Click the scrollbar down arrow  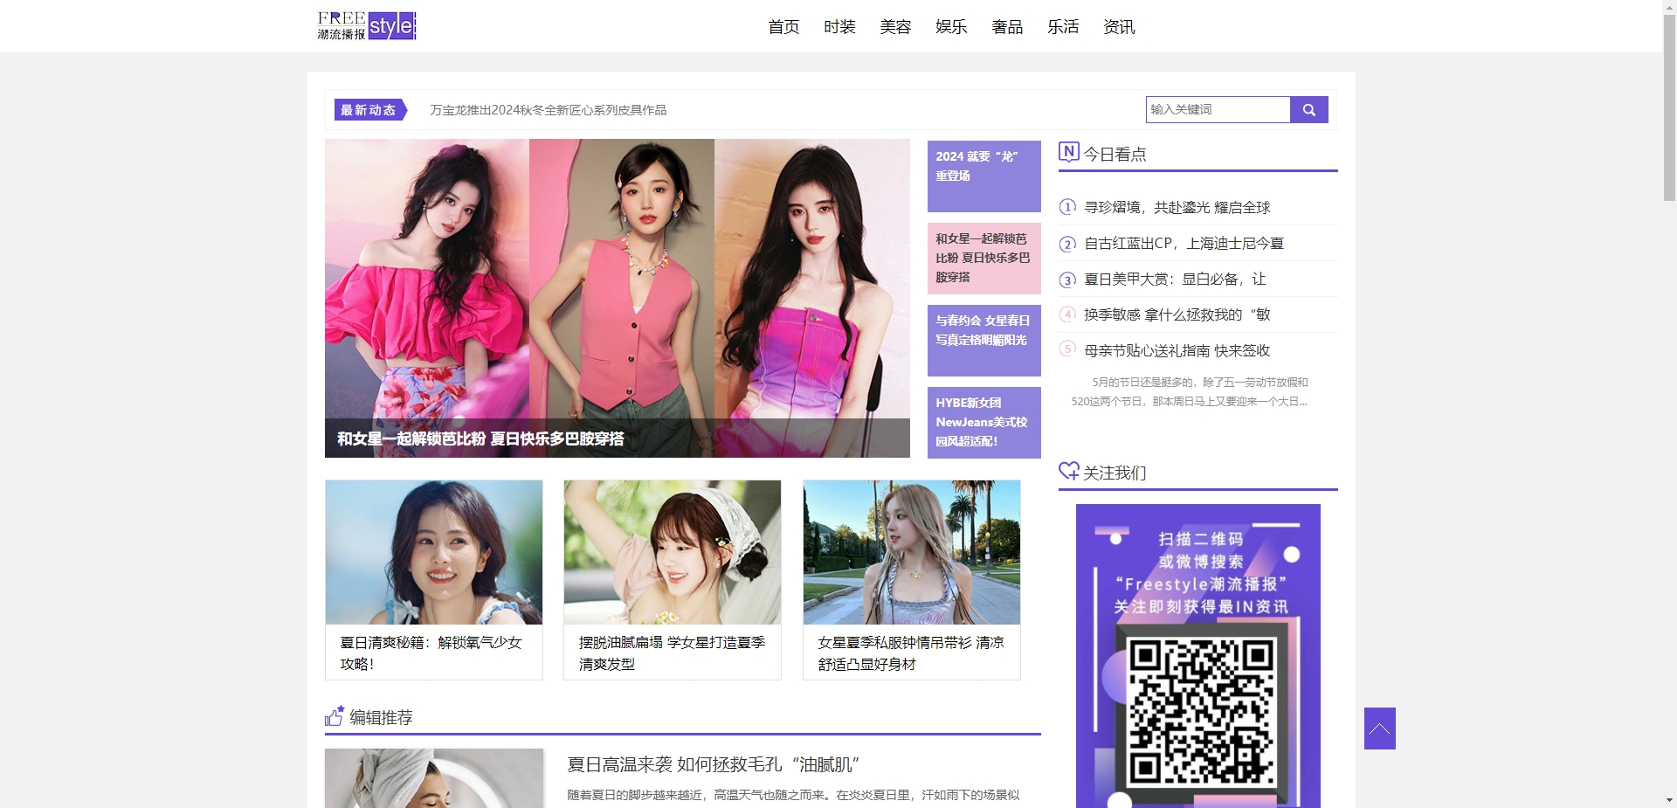(x=1669, y=801)
